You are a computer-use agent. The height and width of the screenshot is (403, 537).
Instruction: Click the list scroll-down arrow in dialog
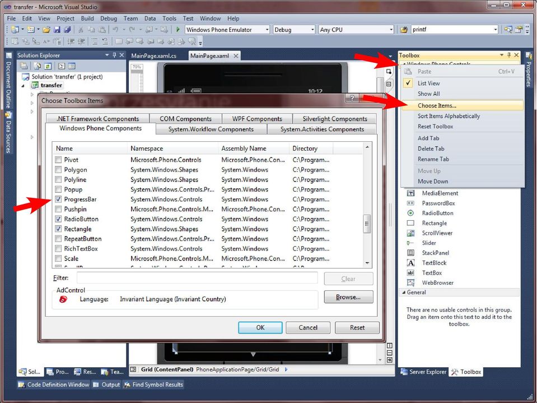[367, 263]
